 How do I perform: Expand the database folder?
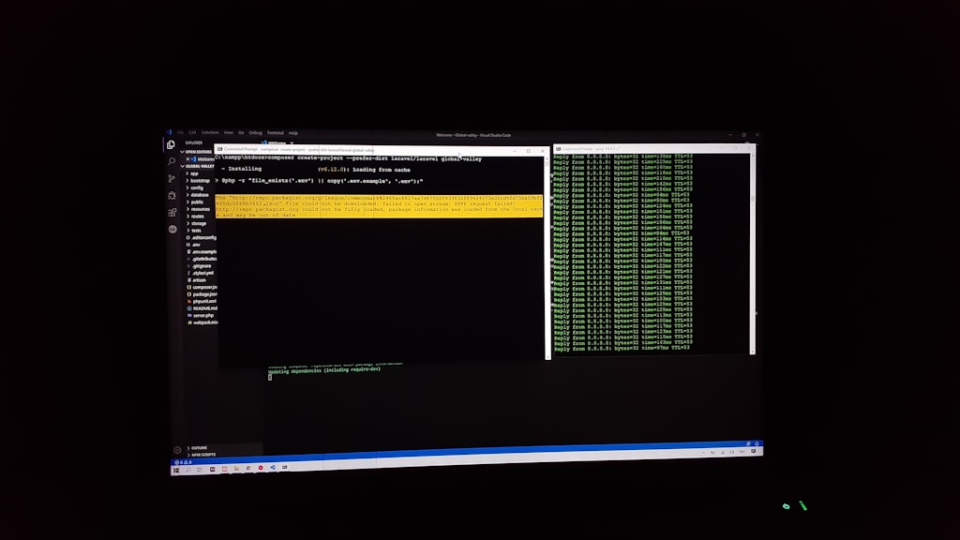click(x=200, y=195)
